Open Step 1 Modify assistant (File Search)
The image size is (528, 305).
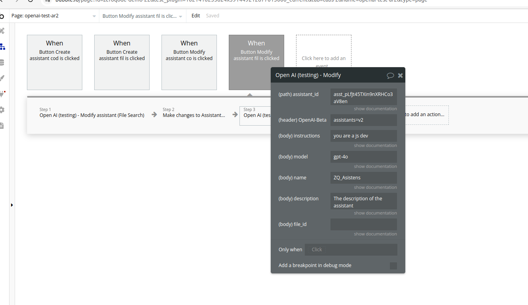(x=92, y=113)
